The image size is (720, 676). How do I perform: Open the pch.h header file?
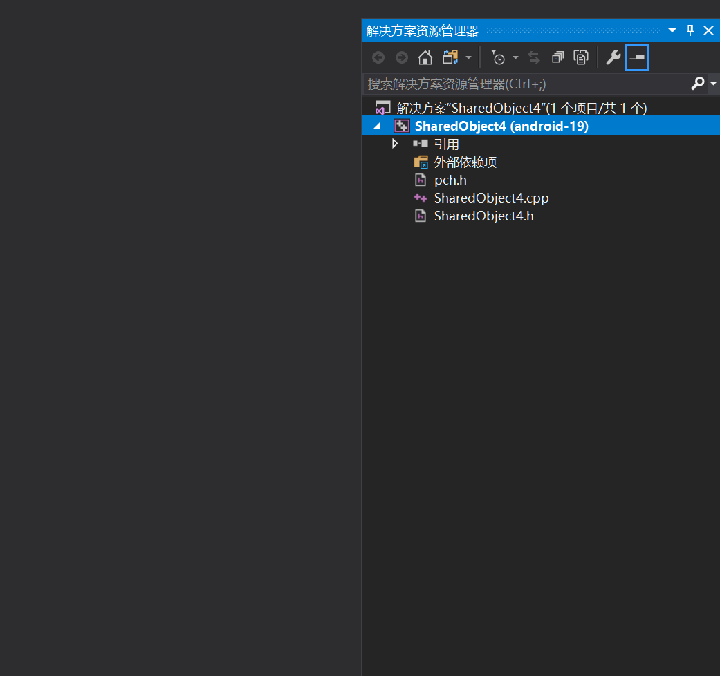(x=450, y=180)
